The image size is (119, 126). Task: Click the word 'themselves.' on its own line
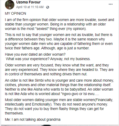(14, 113)
